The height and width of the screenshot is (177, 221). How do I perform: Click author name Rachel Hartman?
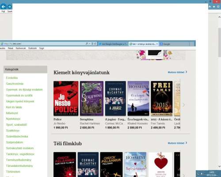pyautogui.click(x=90, y=123)
